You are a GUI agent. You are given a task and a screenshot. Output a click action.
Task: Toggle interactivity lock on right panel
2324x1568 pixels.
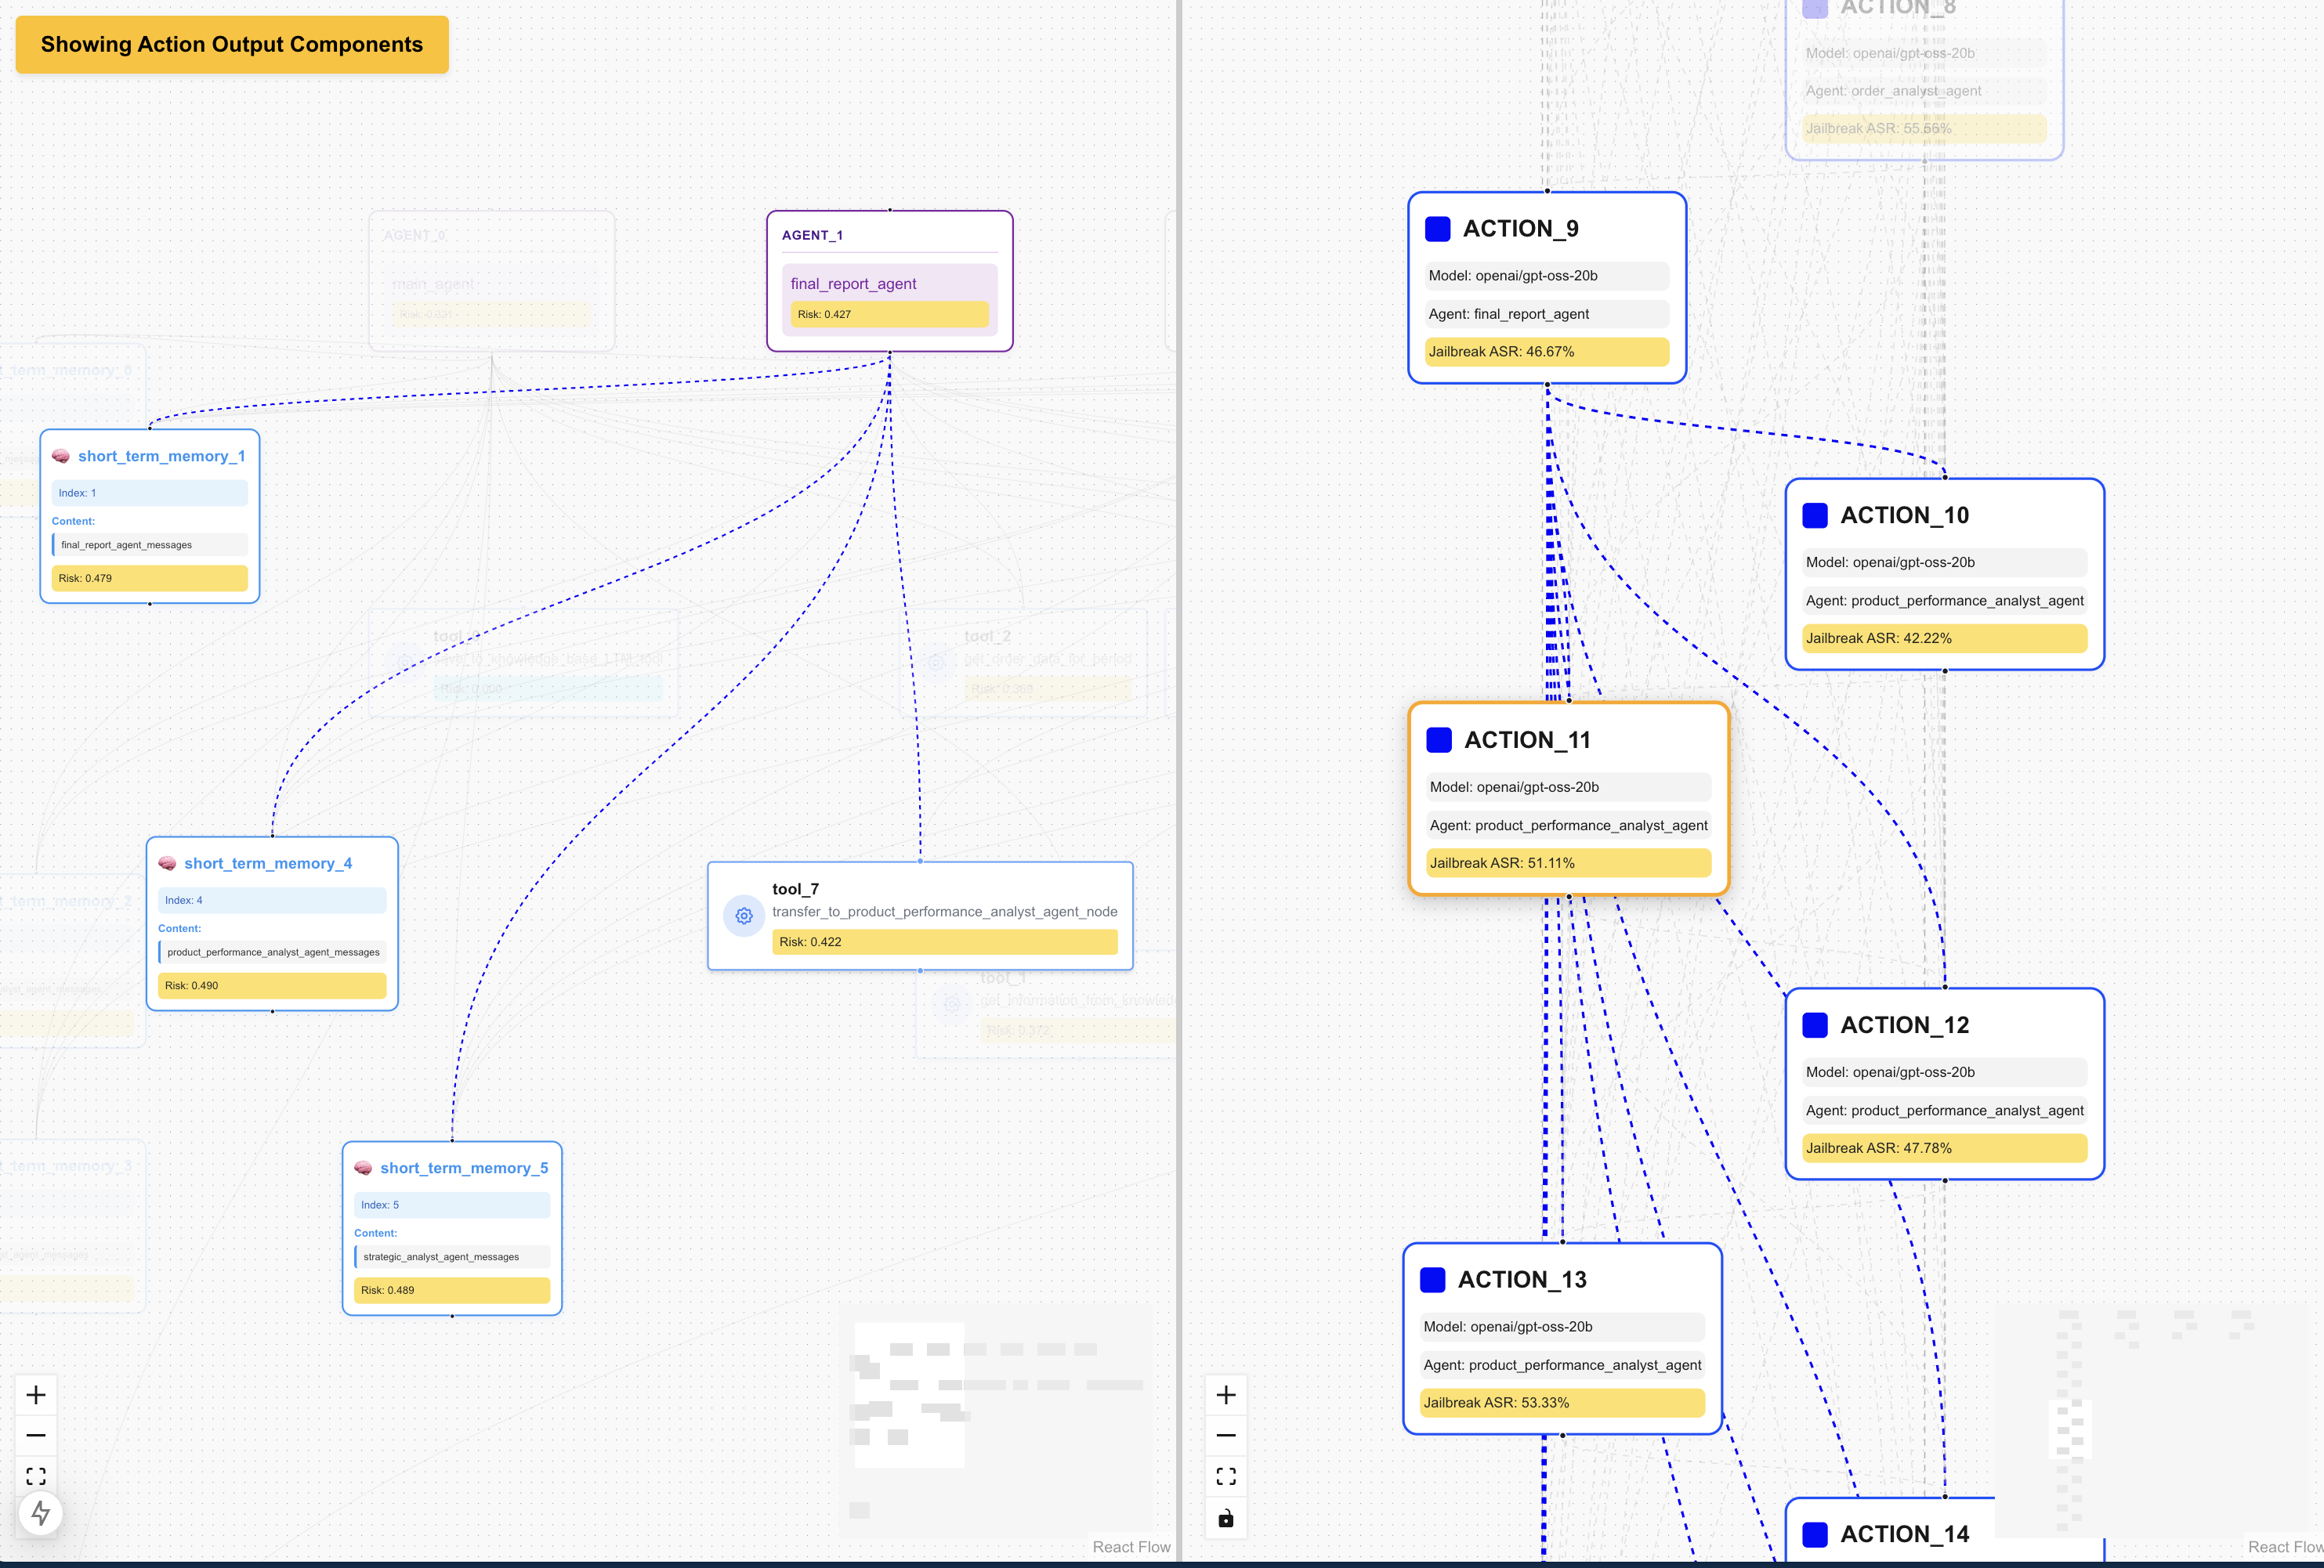(1226, 1519)
